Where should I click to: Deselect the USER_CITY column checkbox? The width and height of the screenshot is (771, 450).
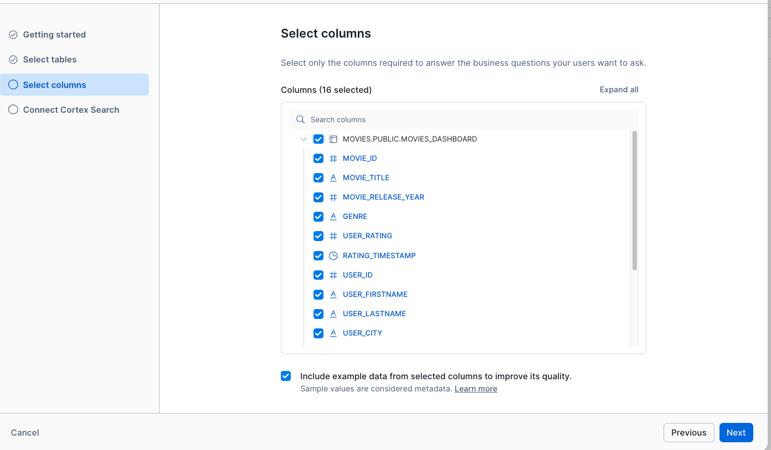(x=318, y=333)
